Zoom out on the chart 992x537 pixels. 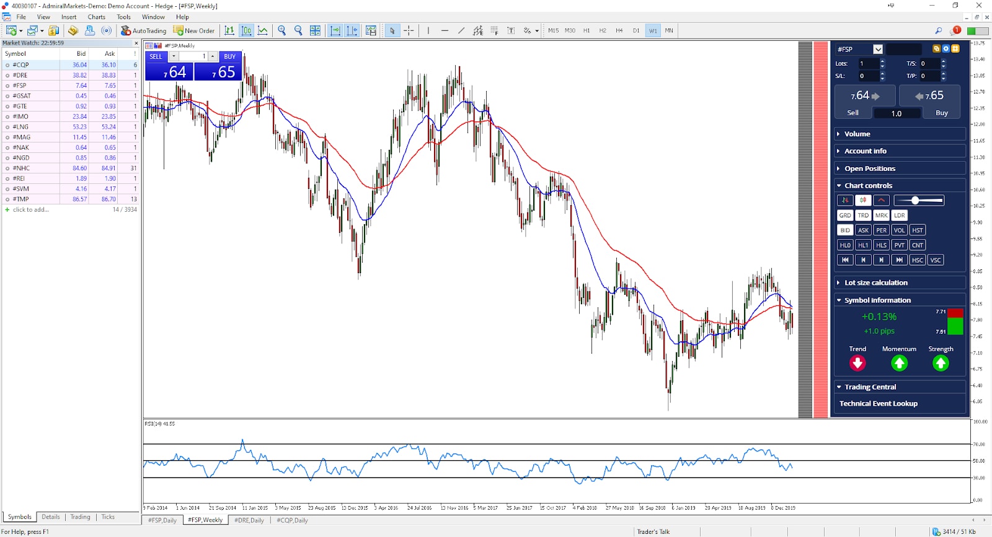(298, 30)
